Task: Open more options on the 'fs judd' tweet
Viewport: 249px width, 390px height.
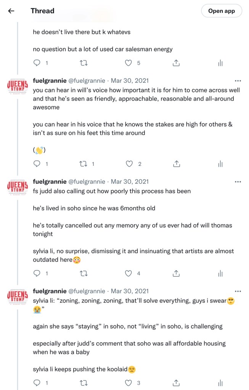Action: 238,182
